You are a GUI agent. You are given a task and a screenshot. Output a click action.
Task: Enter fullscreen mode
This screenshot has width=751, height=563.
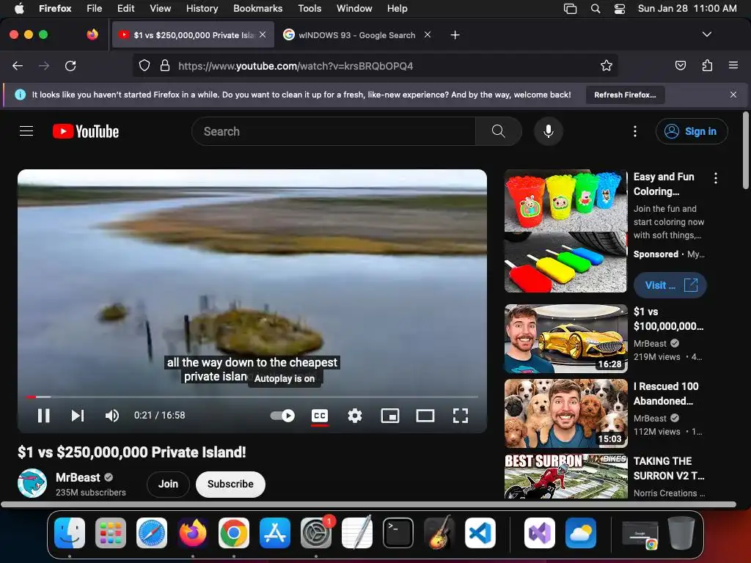[461, 416]
